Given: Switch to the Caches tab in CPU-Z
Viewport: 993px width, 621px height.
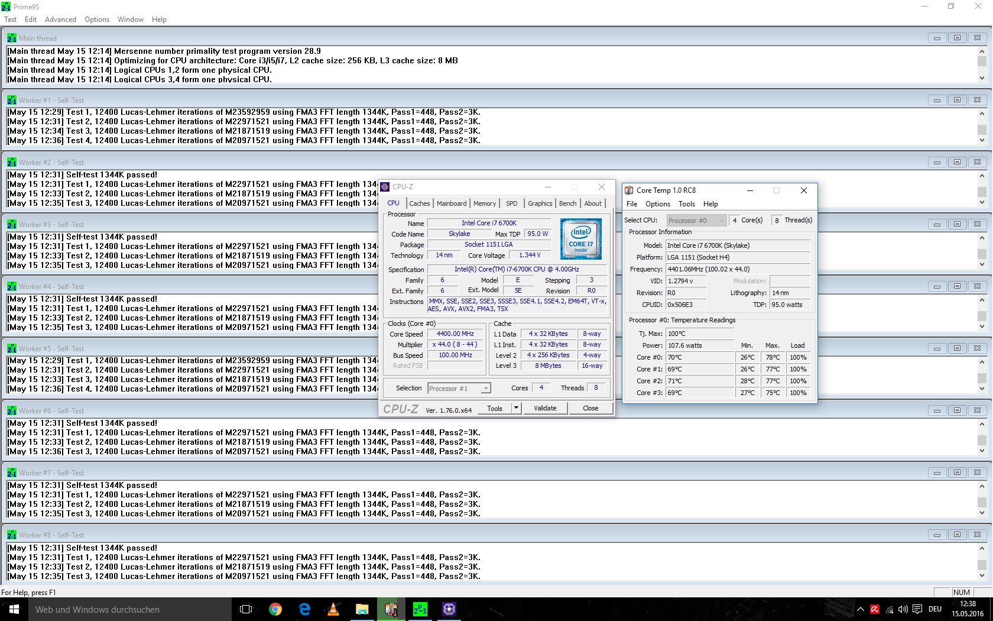Looking at the screenshot, I should pyautogui.click(x=420, y=203).
